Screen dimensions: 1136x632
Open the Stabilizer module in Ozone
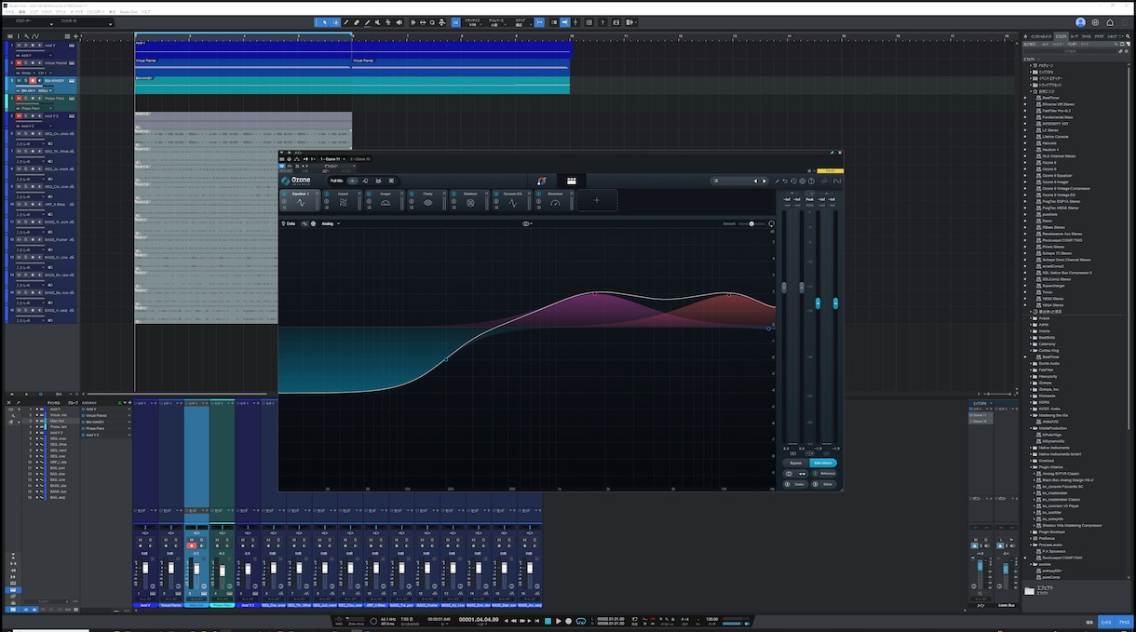[x=470, y=200]
